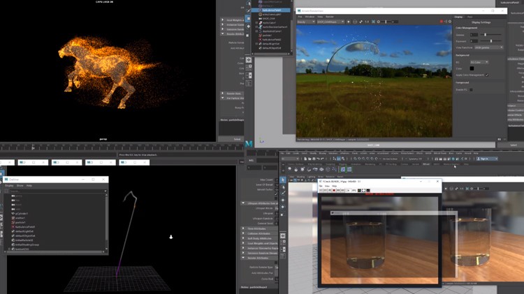
Task: Switch to the Display tab in RenderView
Action: coord(459,17)
